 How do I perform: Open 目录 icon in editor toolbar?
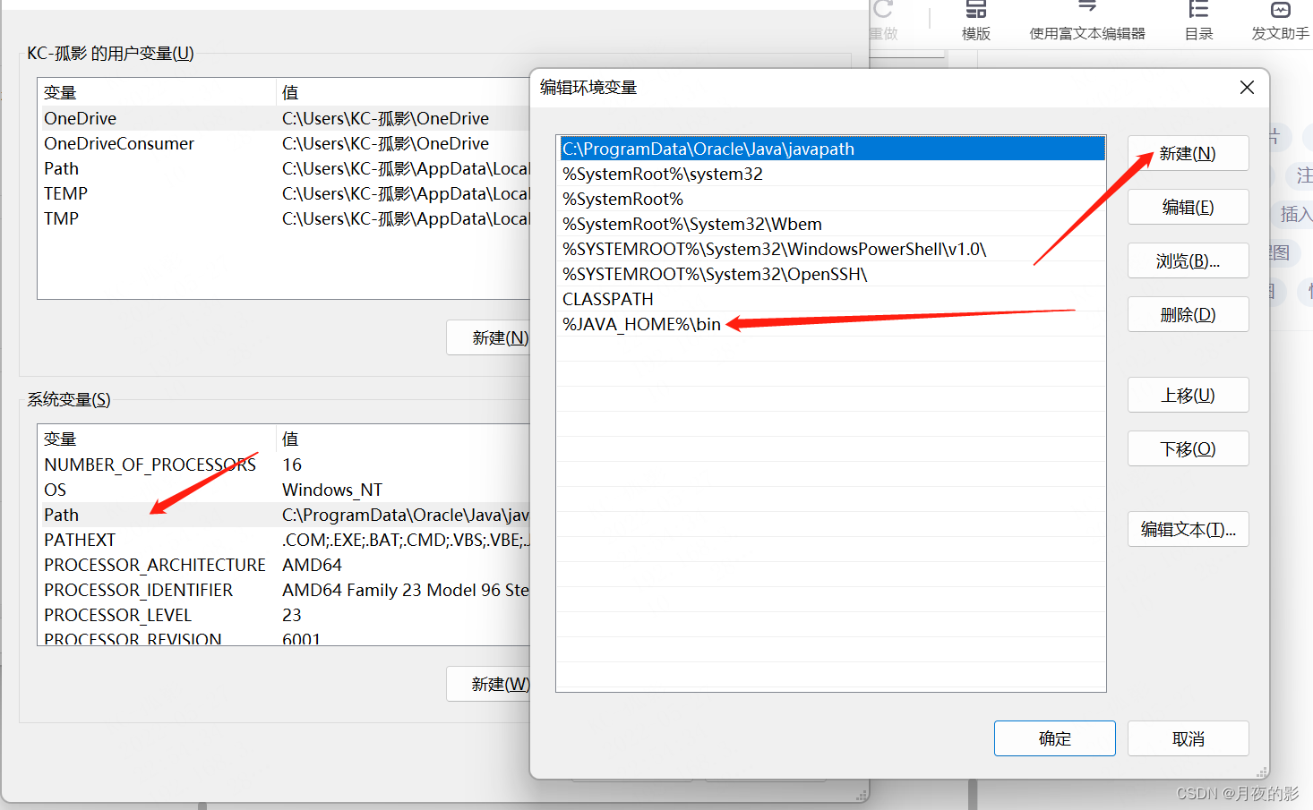click(x=1198, y=21)
